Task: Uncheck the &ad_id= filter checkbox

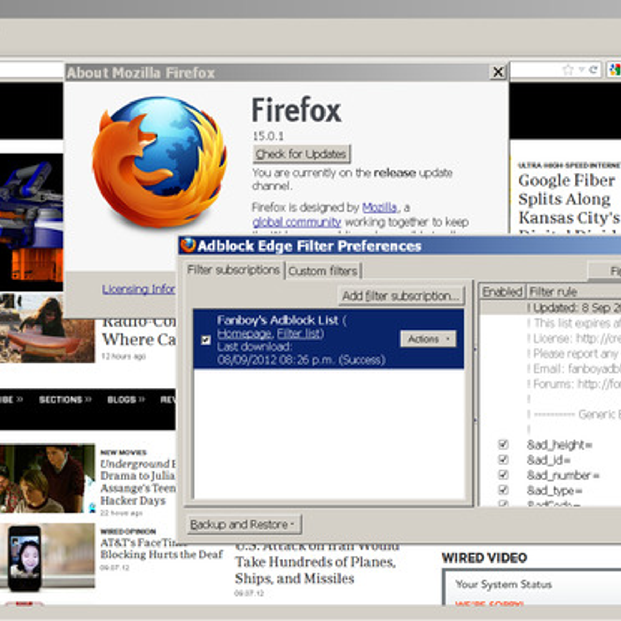Action: [x=503, y=460]
